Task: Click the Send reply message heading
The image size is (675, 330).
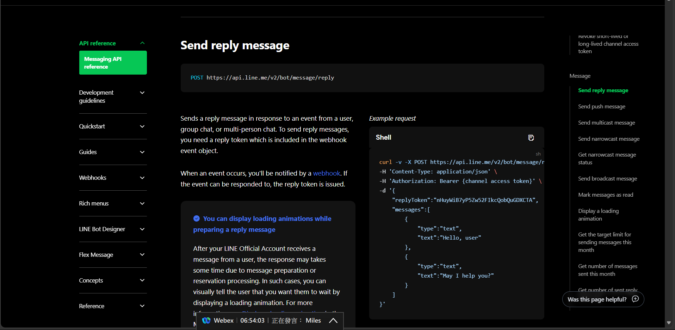Action: pyautogui.click(x=235, y=45)
